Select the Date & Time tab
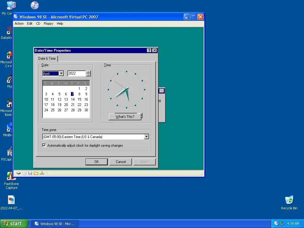 47,58
